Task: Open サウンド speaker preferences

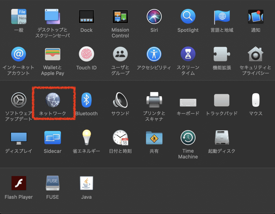Action: pos(120,100)
